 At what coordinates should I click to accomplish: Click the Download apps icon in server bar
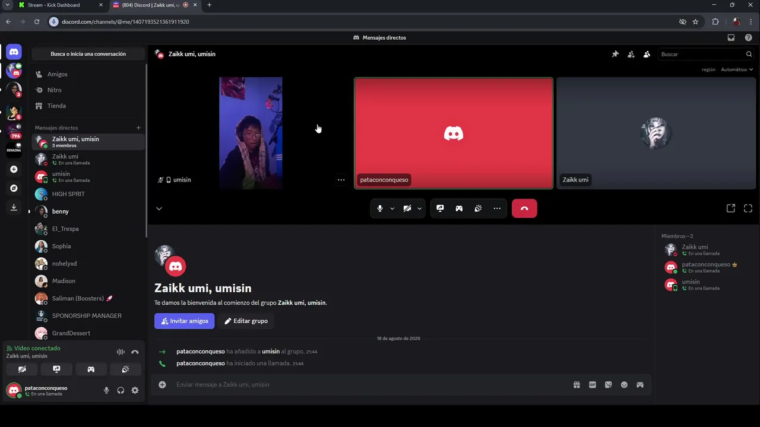tap(14, 207)
